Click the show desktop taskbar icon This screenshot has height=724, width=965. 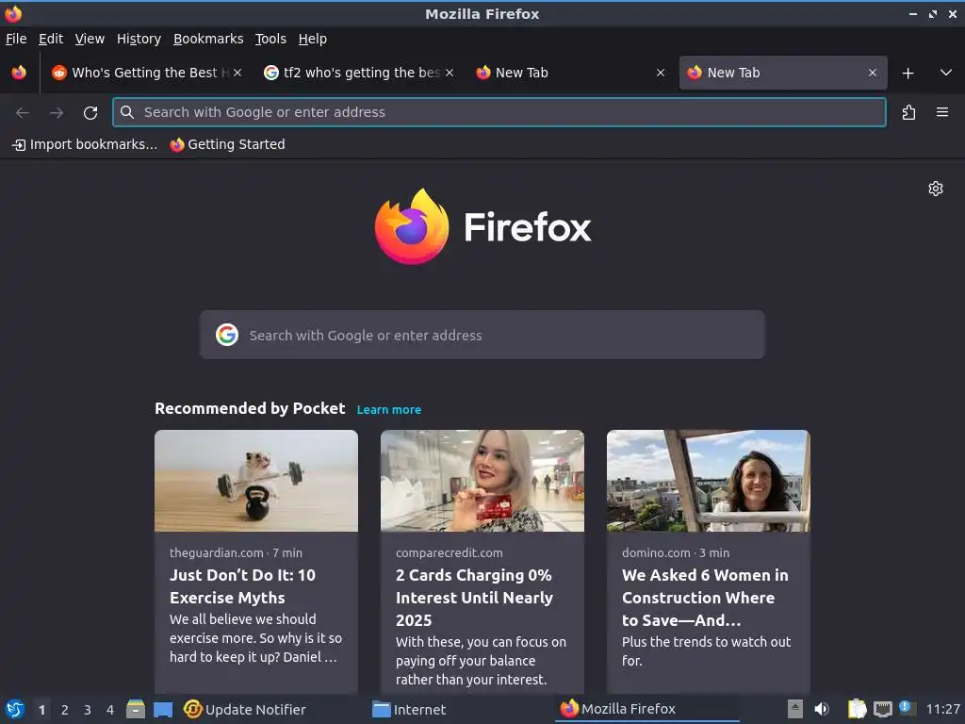point(163,710)
